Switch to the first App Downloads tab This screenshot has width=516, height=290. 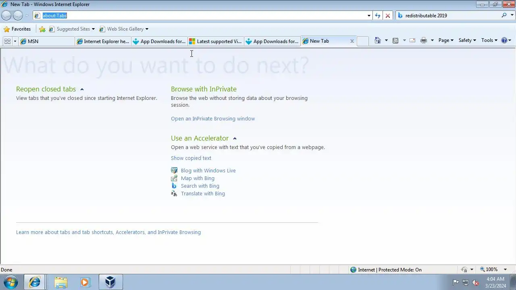click(x=159, y=41)
